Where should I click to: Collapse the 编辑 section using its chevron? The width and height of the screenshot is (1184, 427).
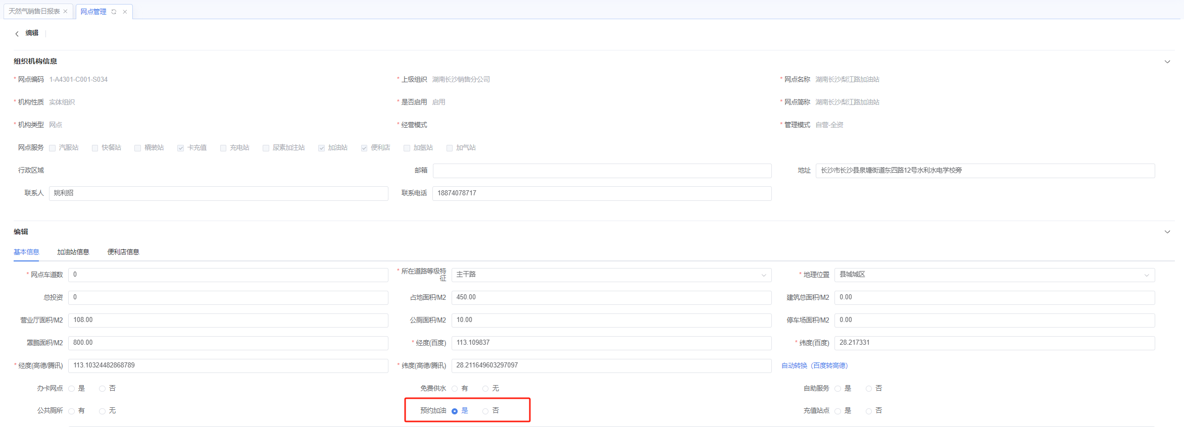coord(1167,232)
